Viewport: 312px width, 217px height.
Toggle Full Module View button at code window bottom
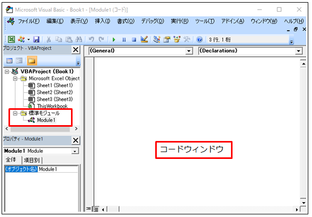(96, 209)
